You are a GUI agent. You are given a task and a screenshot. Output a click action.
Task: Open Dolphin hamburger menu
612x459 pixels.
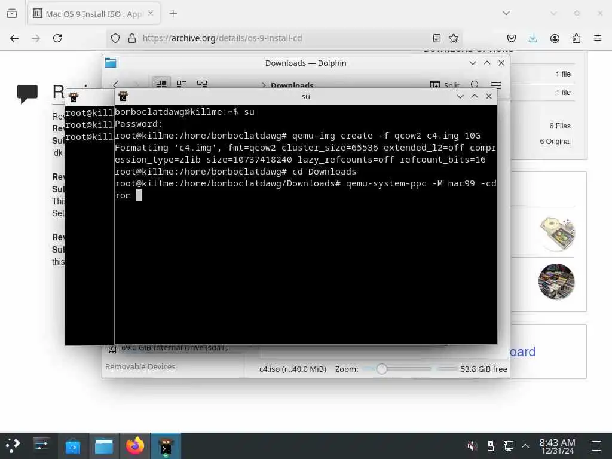(x=496, y=85)
